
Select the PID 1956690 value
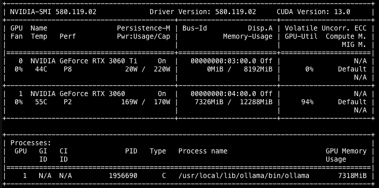click(123, 176)
